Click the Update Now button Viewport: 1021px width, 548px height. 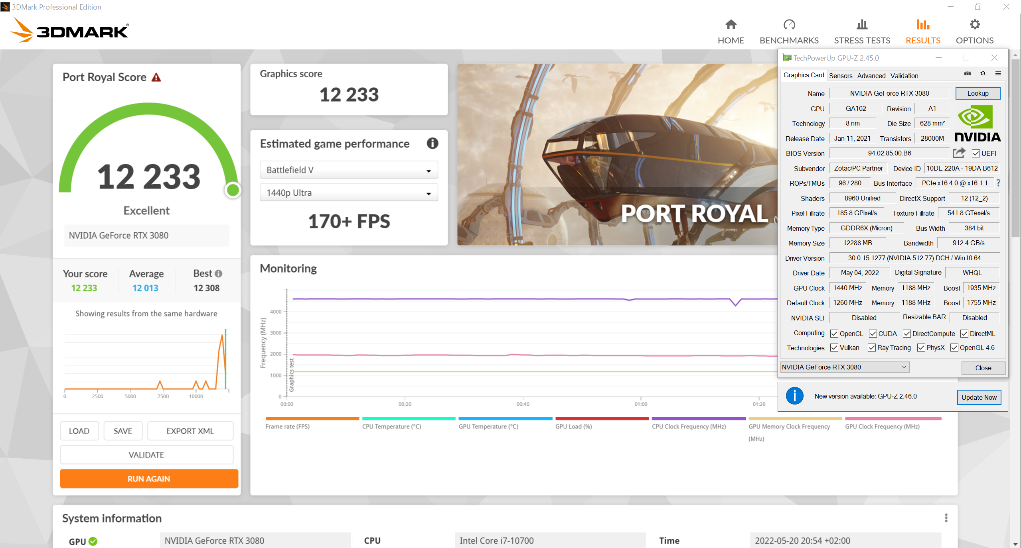[x=978, y=397]
